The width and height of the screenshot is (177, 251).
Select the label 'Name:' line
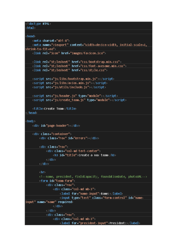pyautogui.click(x=91, y=193)
